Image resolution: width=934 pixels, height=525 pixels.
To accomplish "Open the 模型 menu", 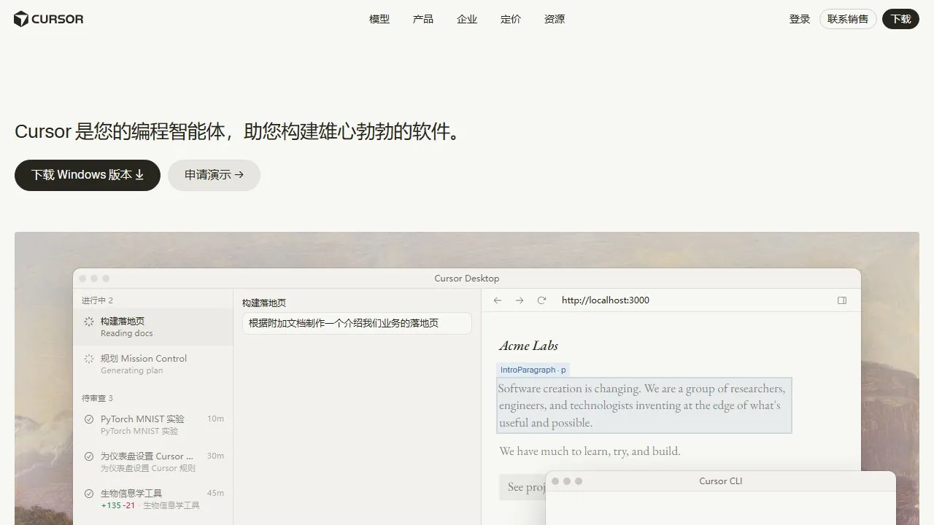I will 379,19.
